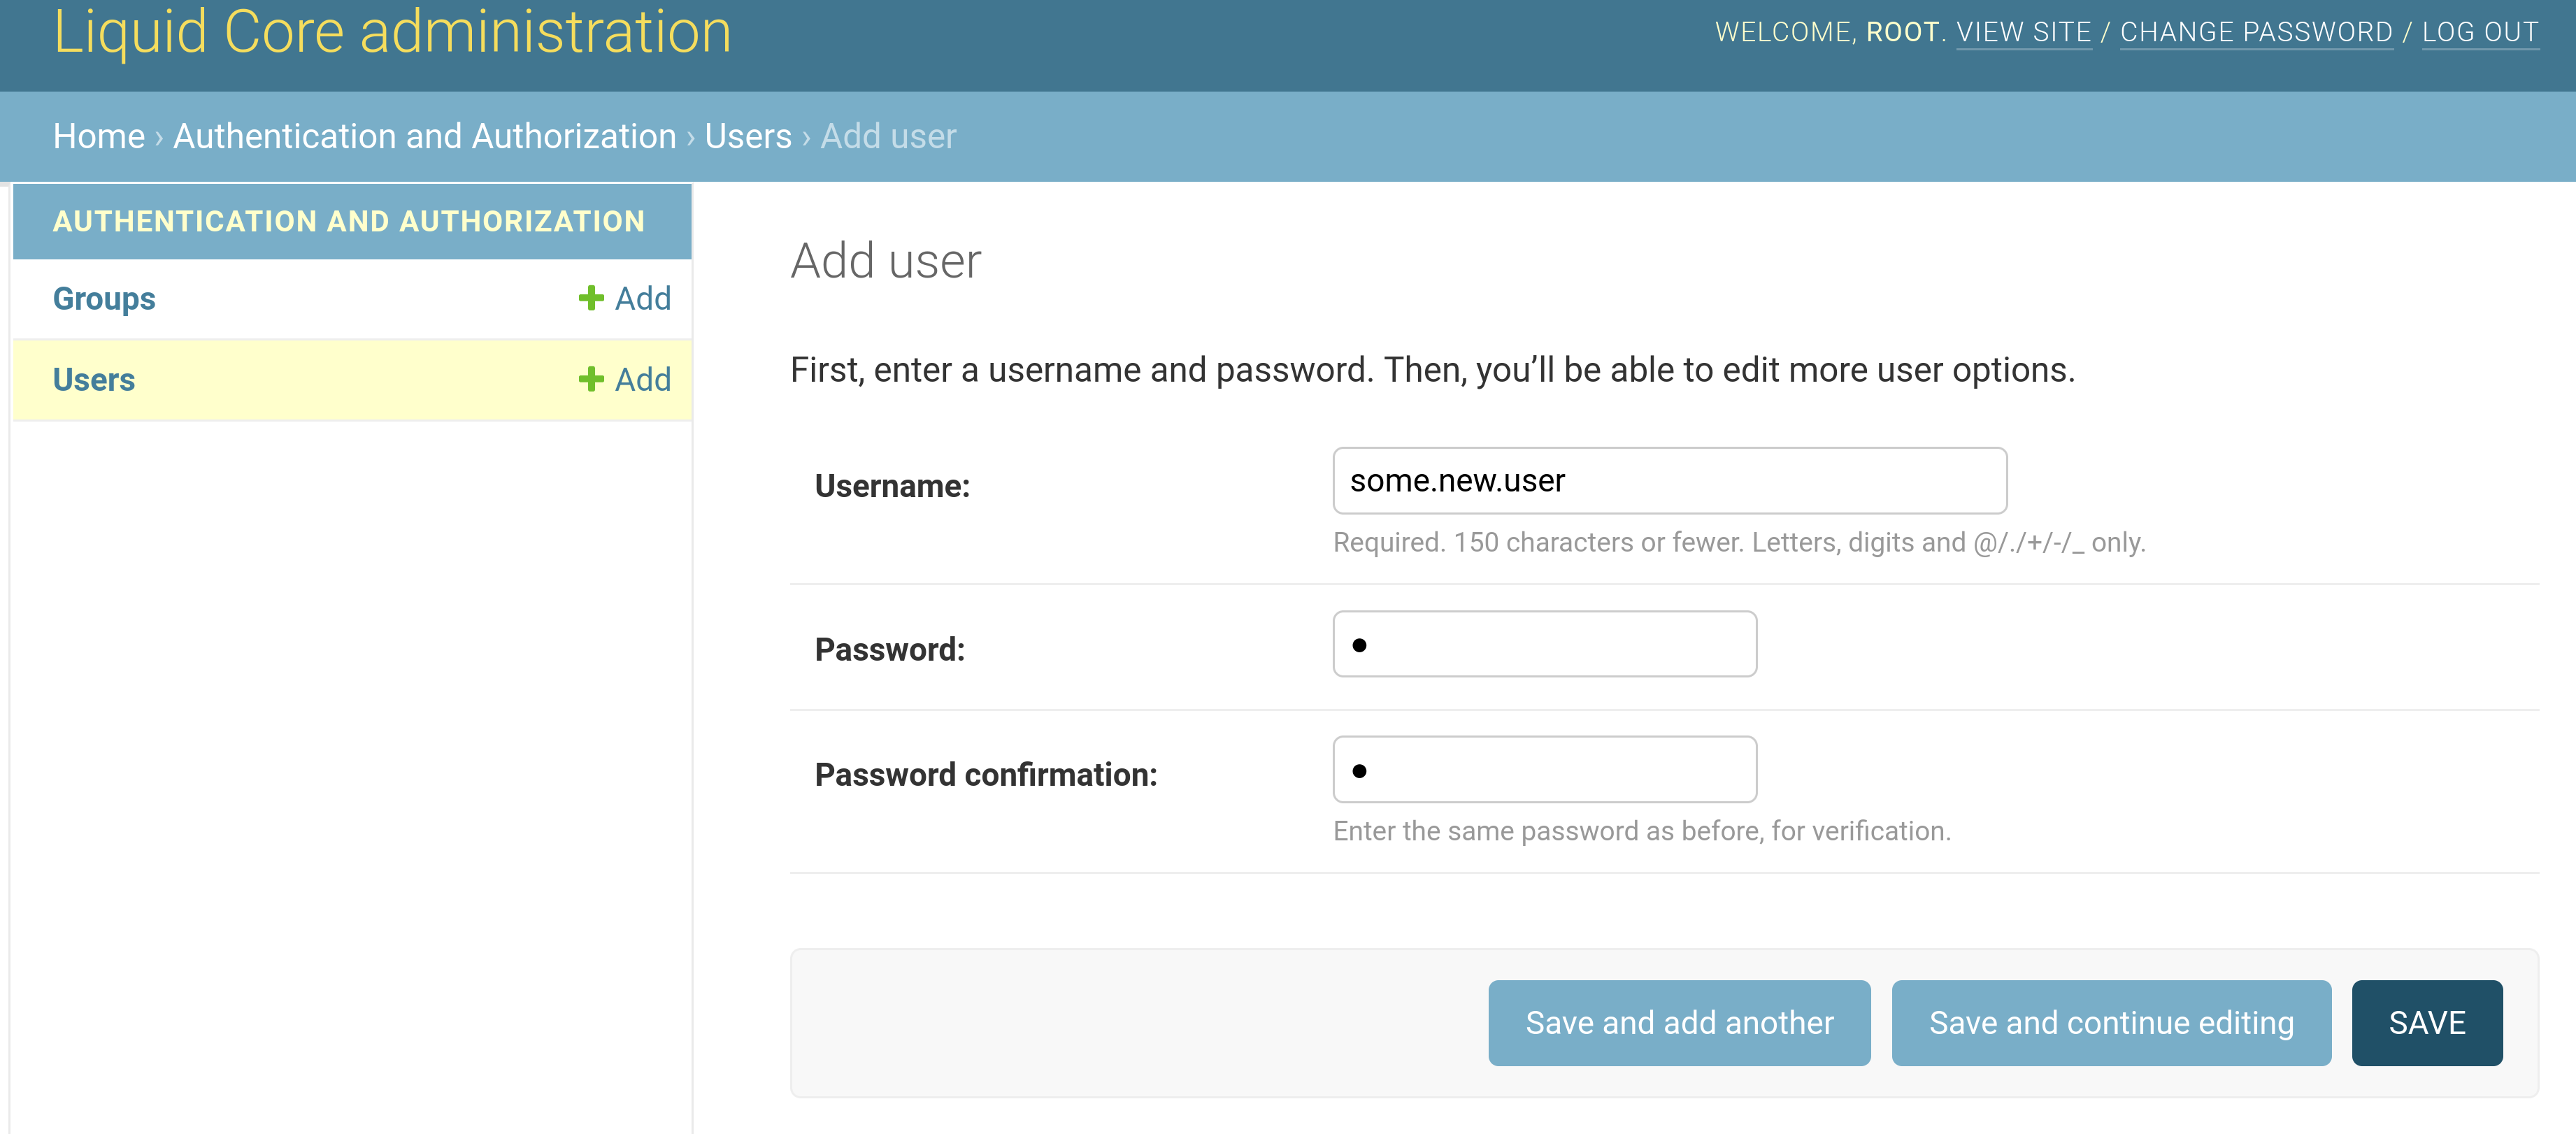Open the Users list in sidebar
This screenshot has width=2576, height=1134.
[93, 380]
